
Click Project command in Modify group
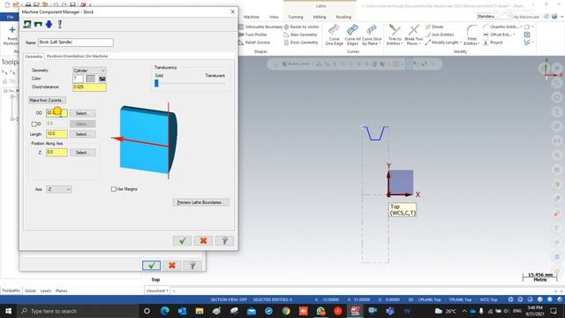coord(493,42)
